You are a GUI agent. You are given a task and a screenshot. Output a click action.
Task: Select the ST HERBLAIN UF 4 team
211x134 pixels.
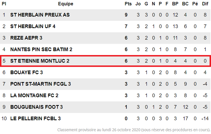pos(33,26)
